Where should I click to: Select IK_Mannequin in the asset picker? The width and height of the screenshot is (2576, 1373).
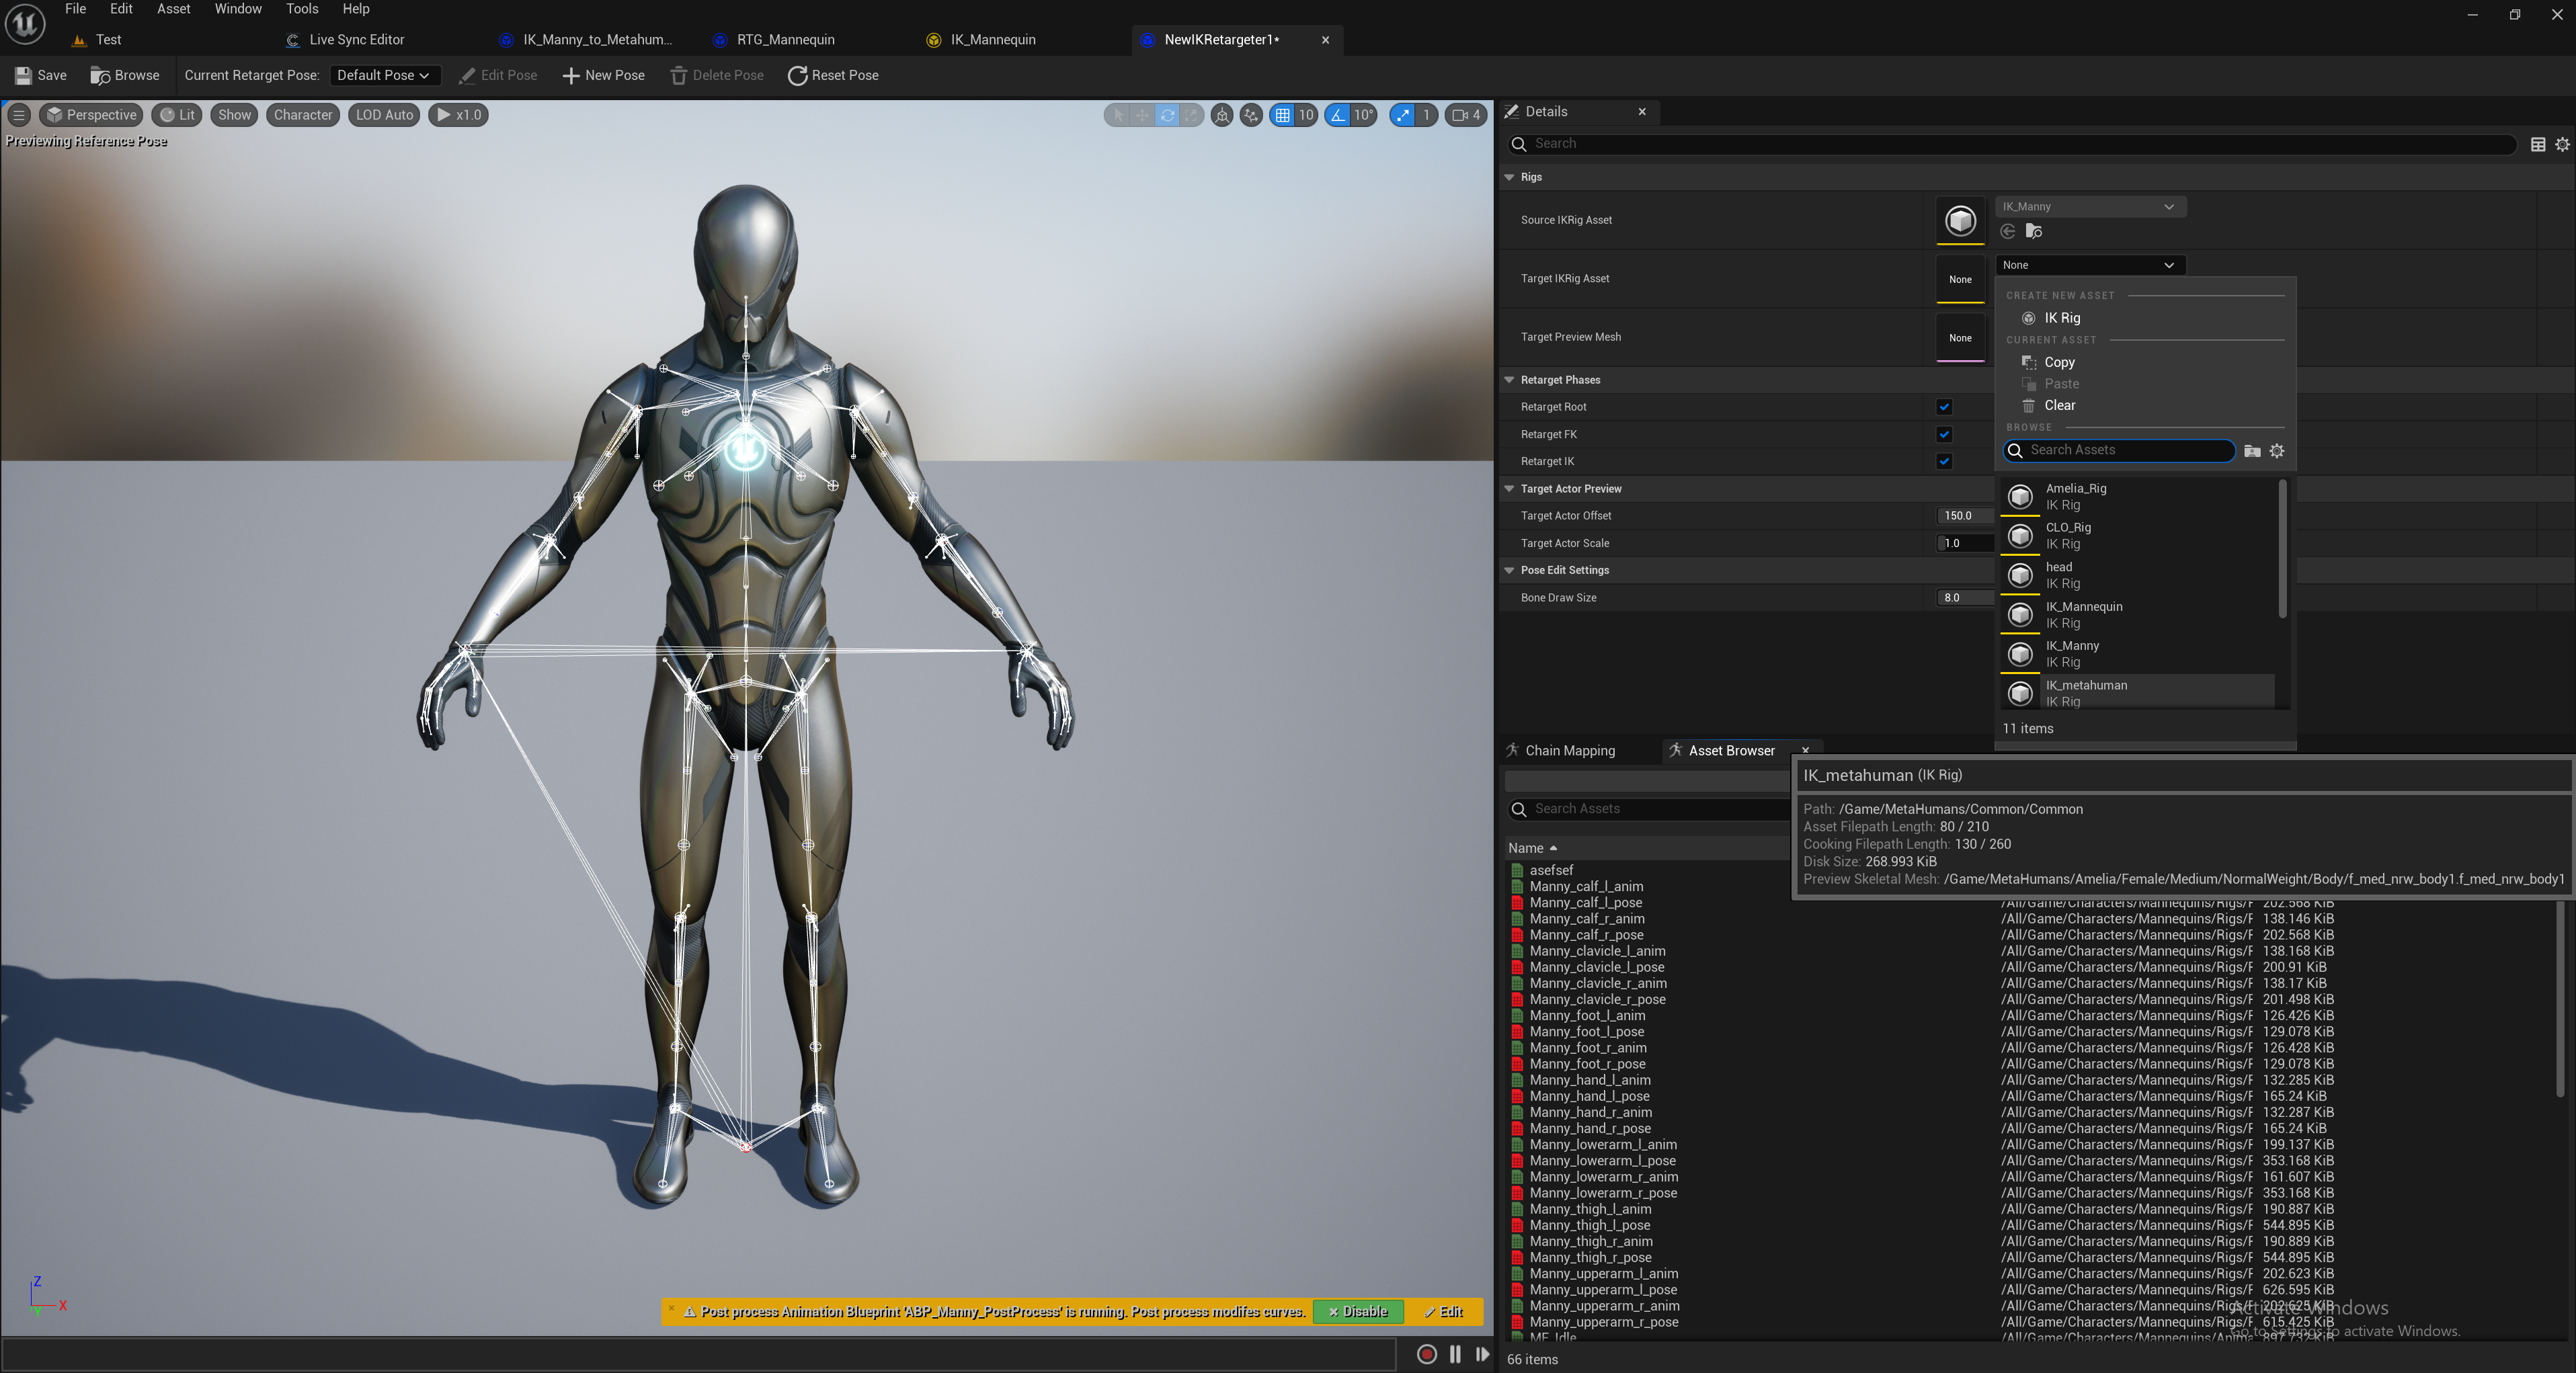2136,615
